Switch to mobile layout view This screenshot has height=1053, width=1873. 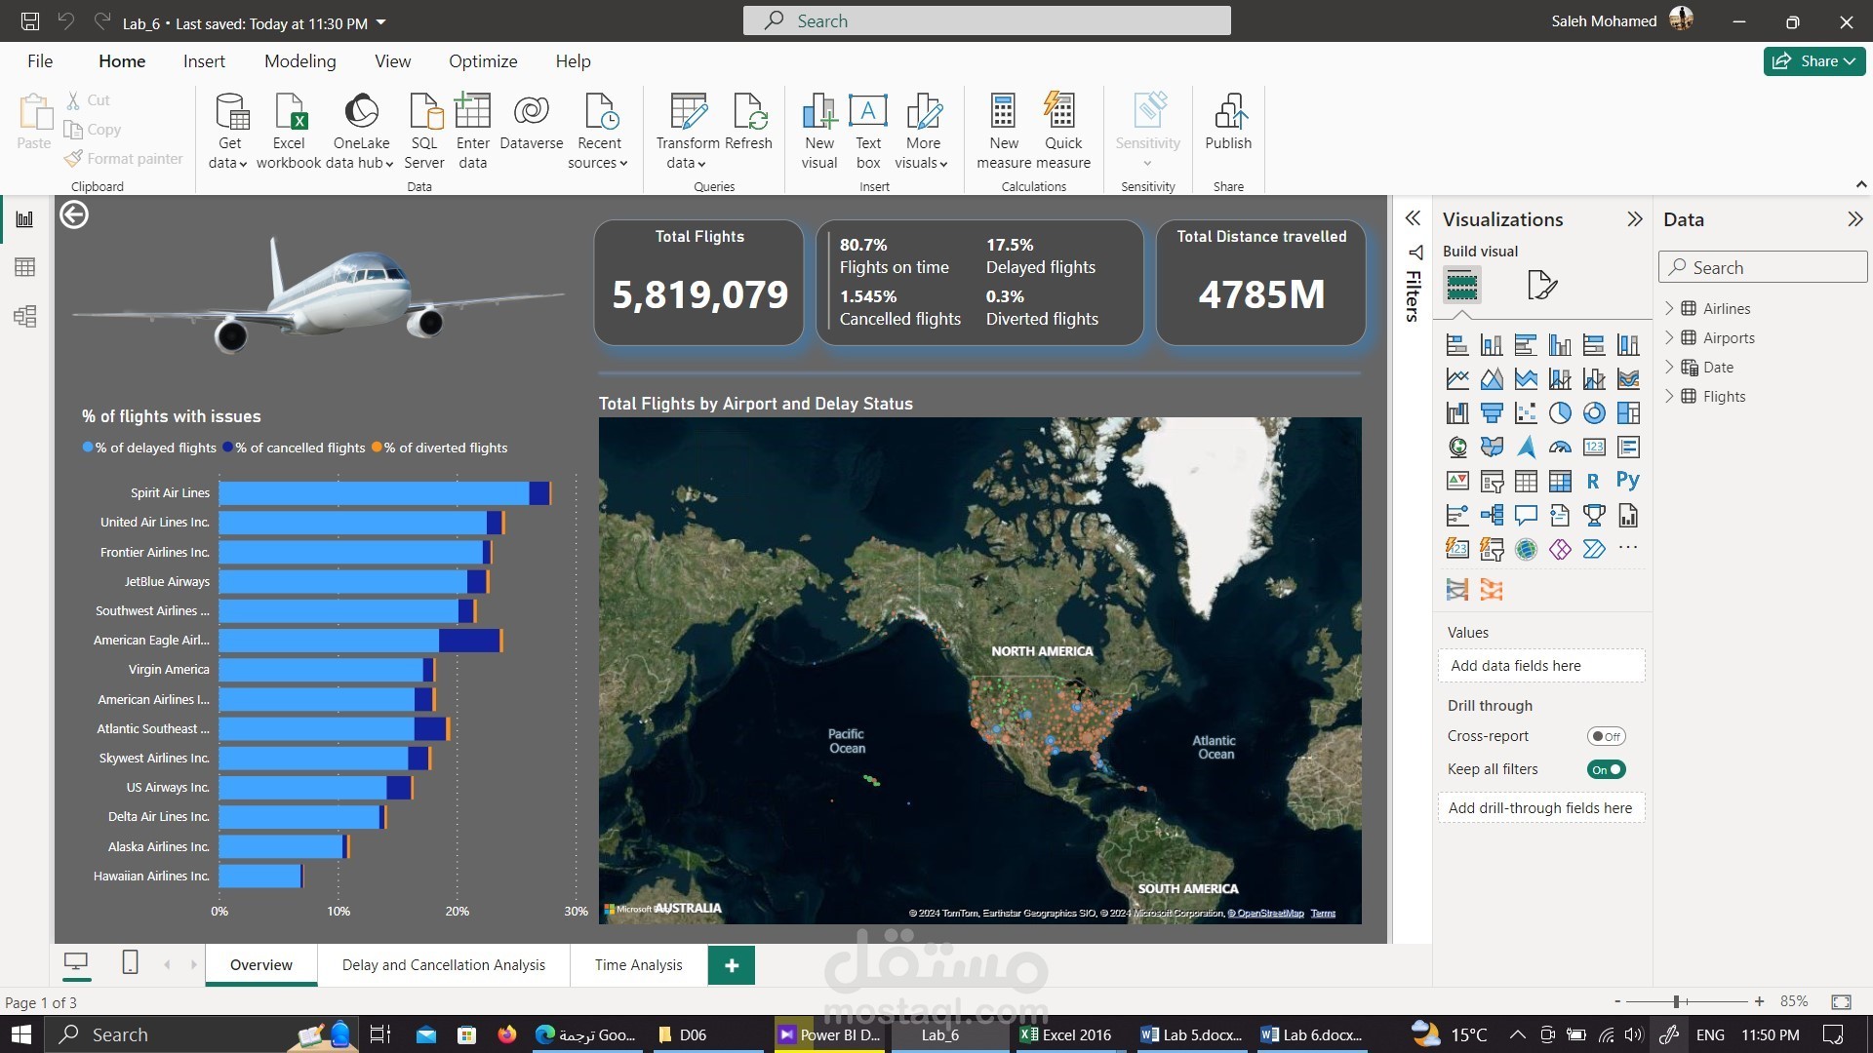click(130, 963)
